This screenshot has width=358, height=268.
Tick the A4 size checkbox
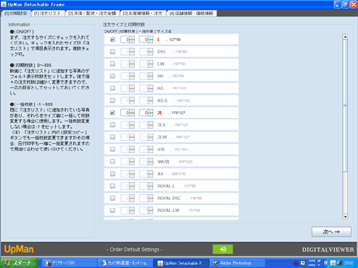[x=112, y=174]
